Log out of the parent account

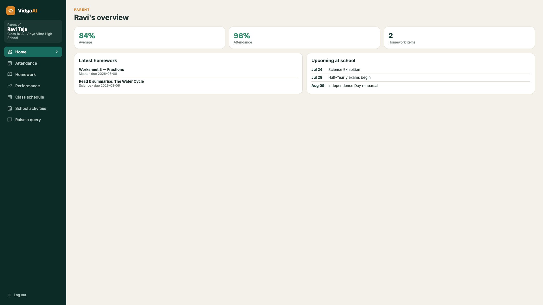click(x=17, y=295)
